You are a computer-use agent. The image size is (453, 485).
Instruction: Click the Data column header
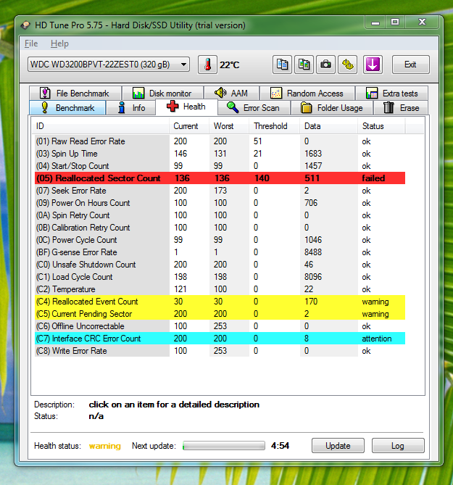coord(328,126)
